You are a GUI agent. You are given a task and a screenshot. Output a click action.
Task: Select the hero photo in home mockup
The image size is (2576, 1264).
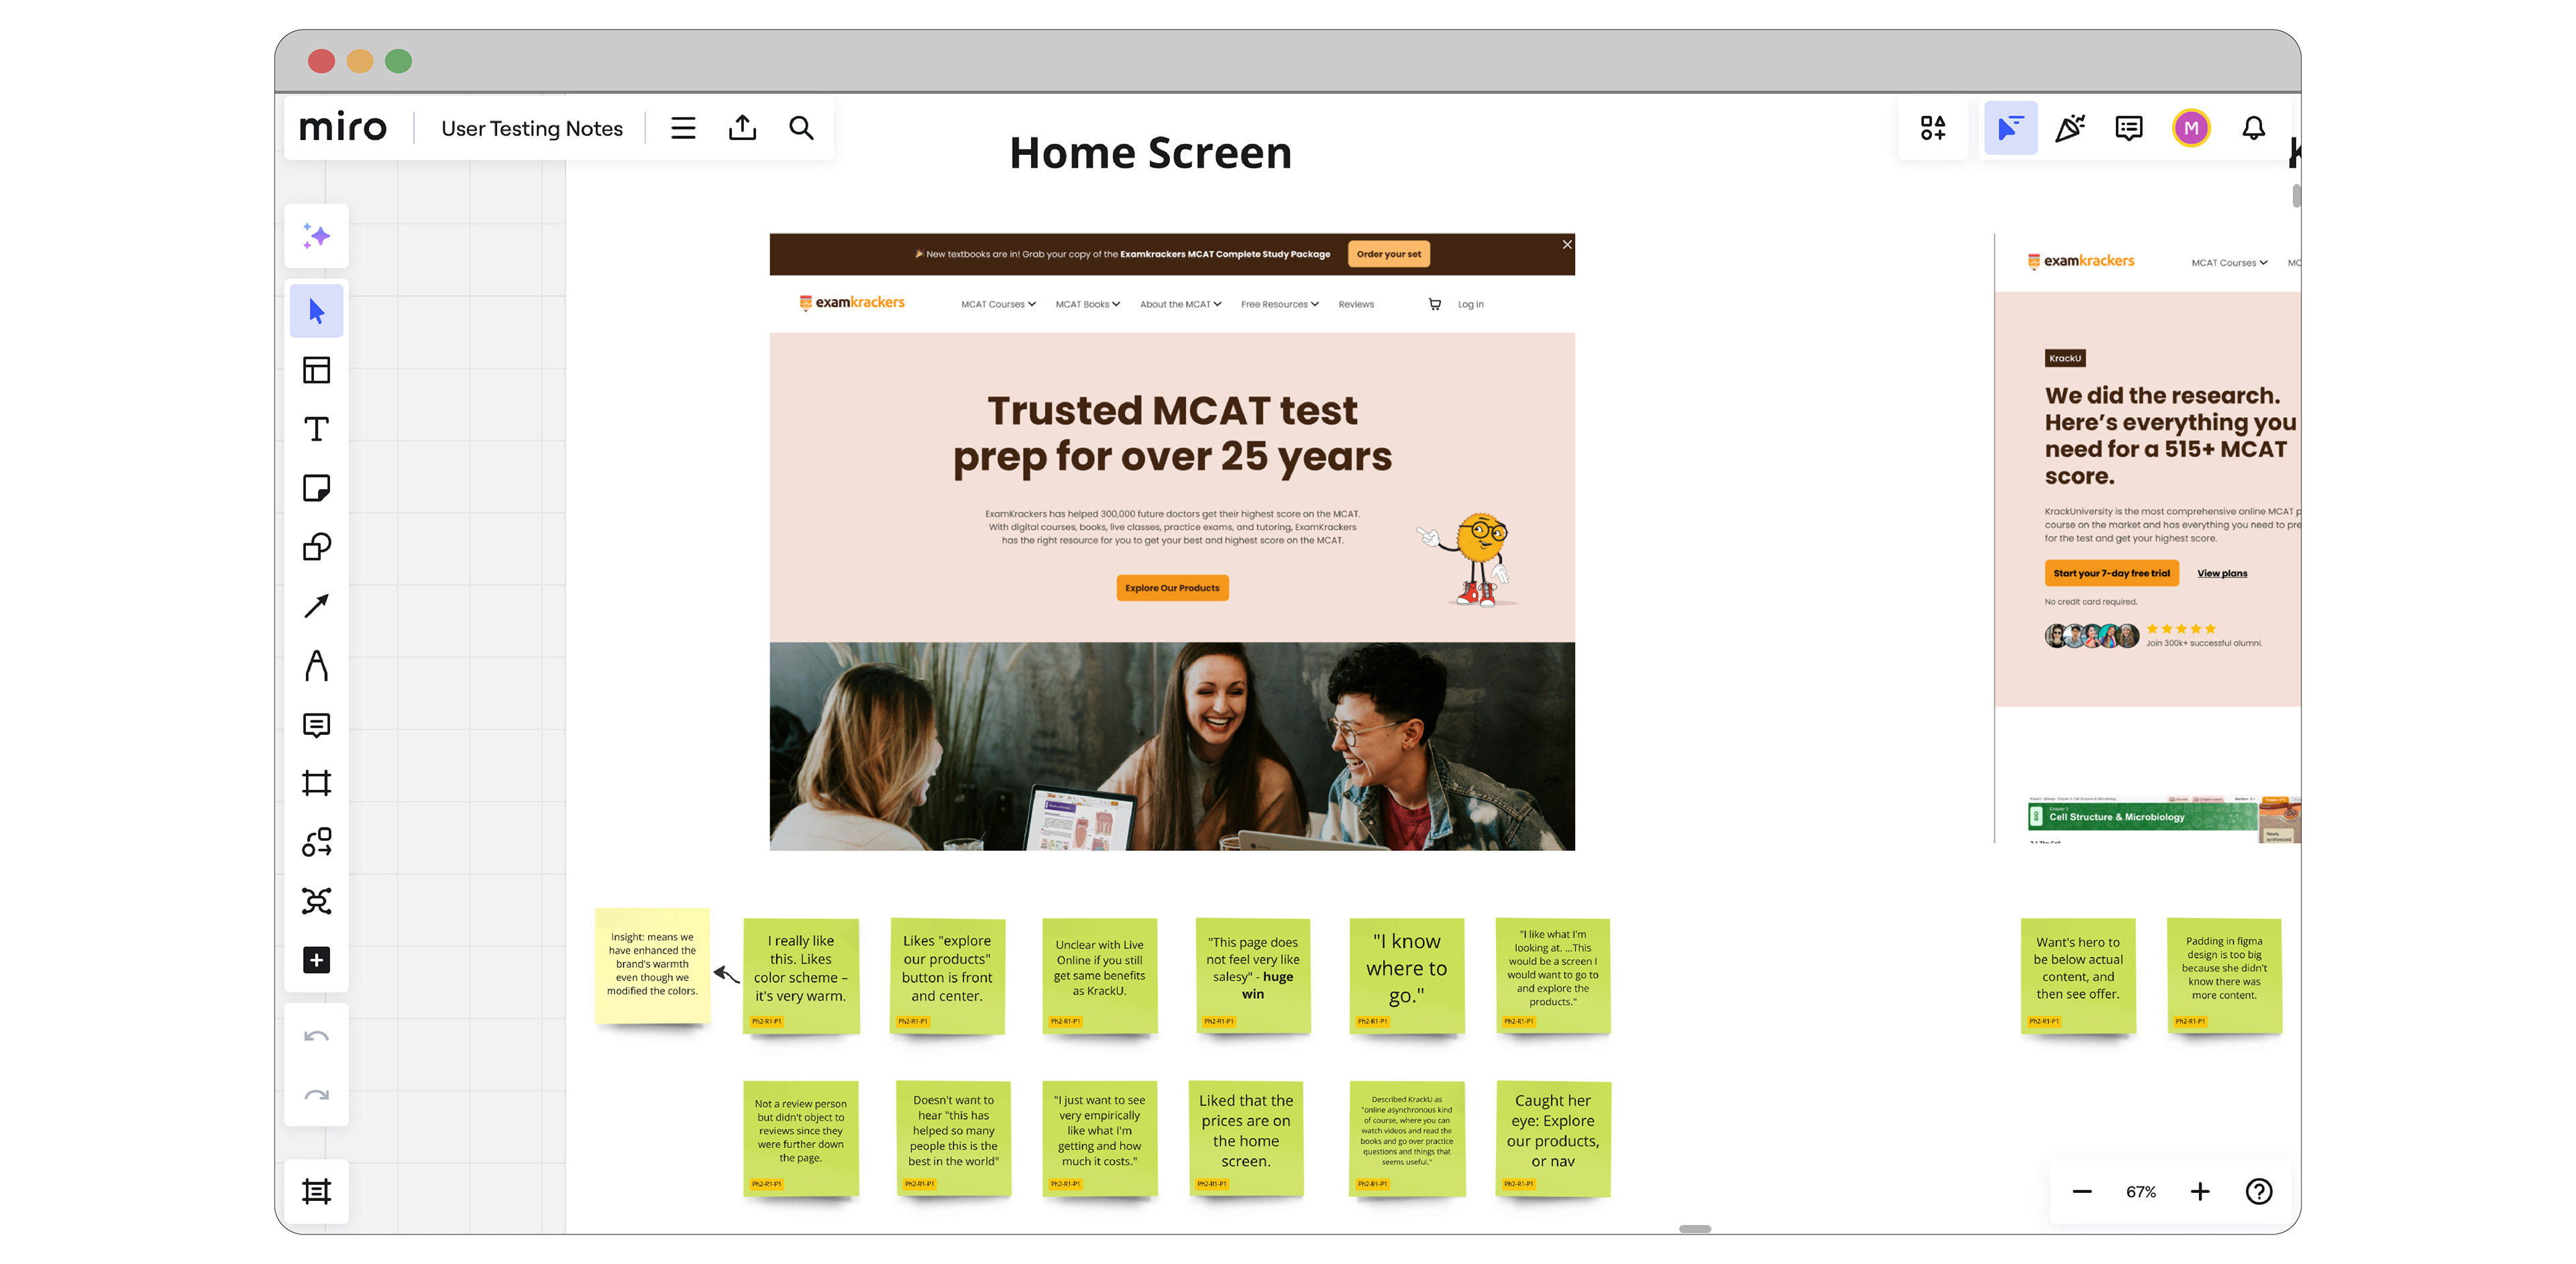(1172, 746)
